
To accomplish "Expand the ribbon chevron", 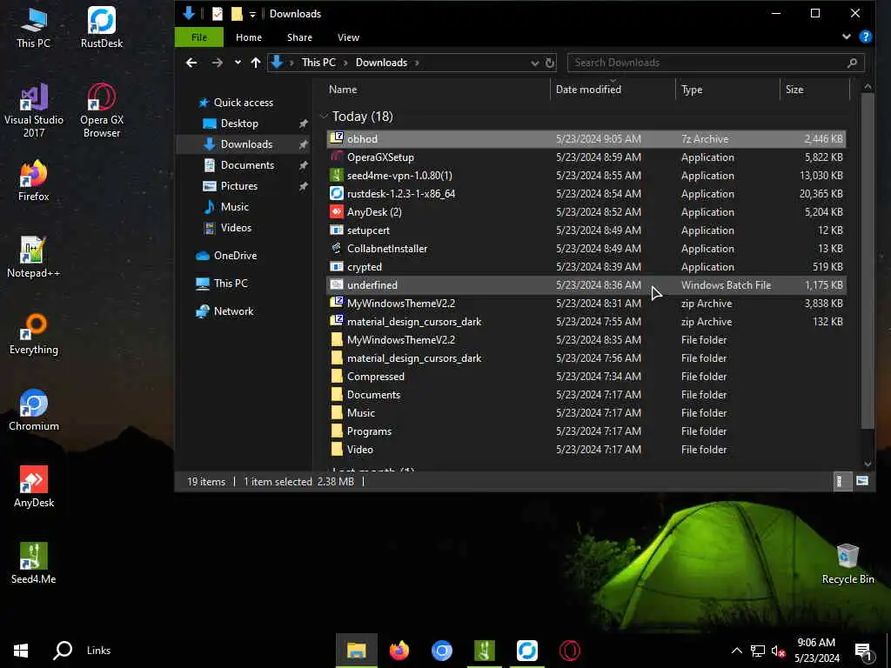I will coord(846,37).
